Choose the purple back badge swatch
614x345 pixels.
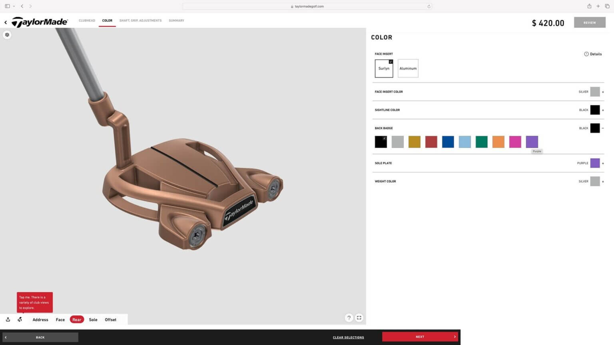pyautogui.click(x=532, y=142)
